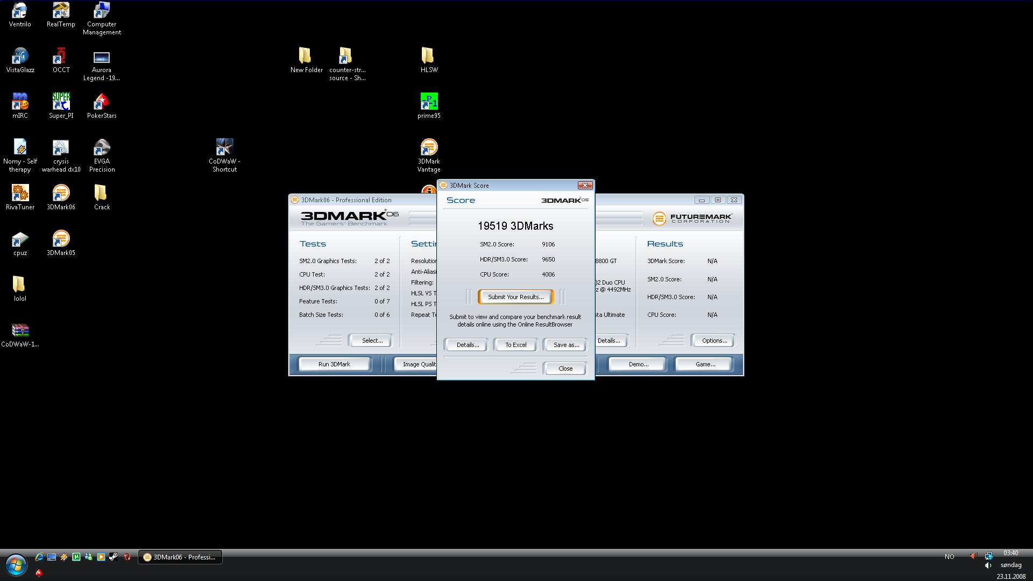
Task: Open the Crack folder on the desktop
Action: tap(102, 197)
